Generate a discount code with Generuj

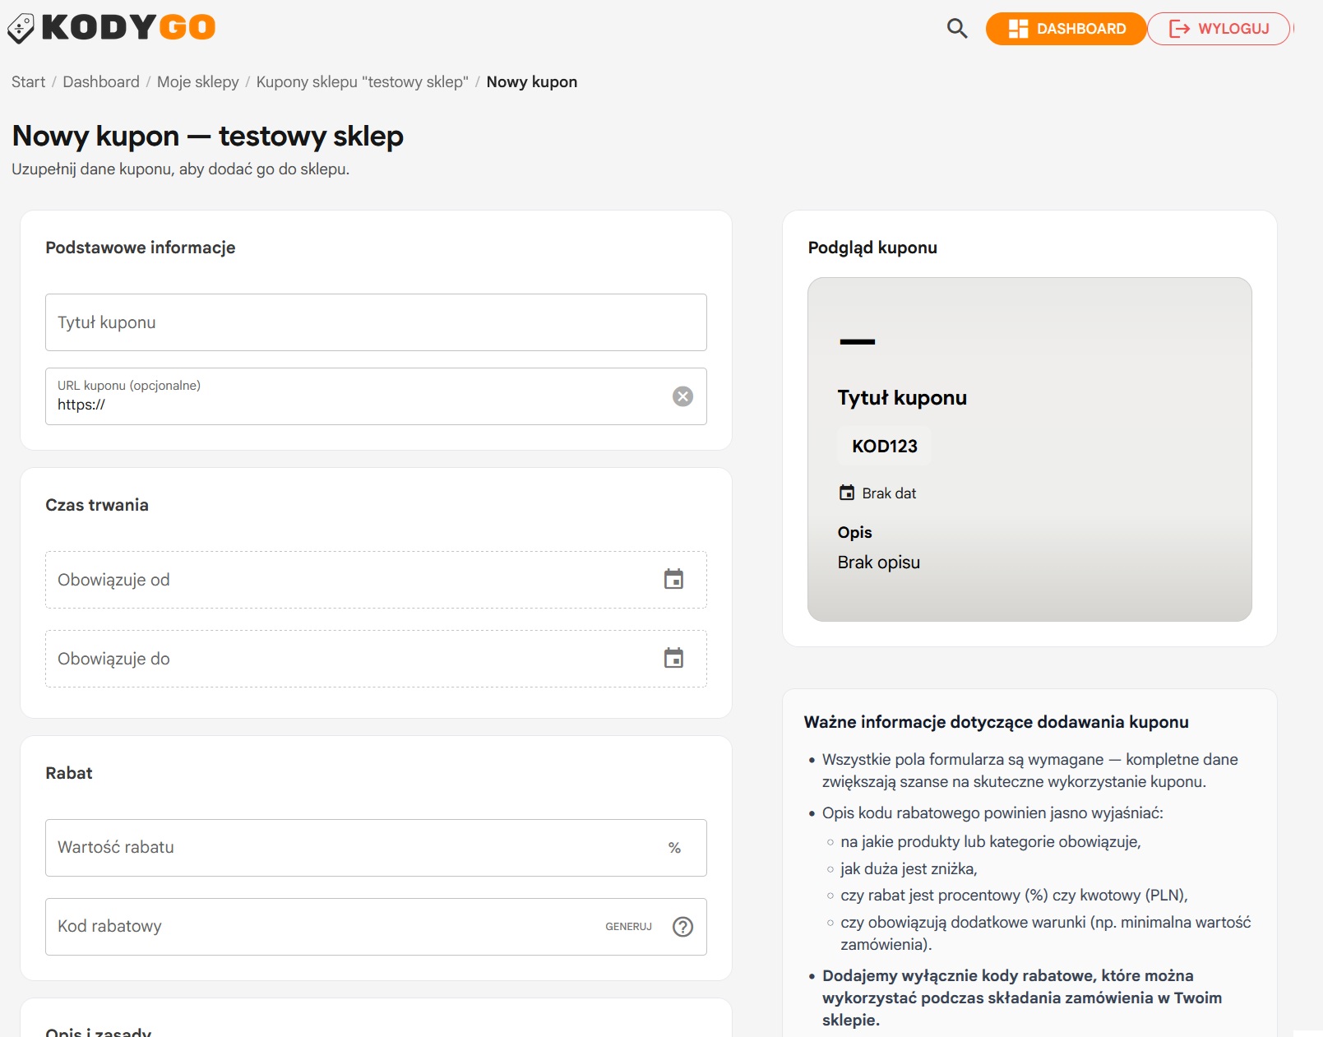click(x=628, y=927)
